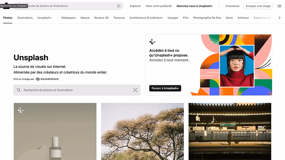Click the Unsplash+ promo portrait image
This screenshot has height=160, width=285.
click(237, 66)
